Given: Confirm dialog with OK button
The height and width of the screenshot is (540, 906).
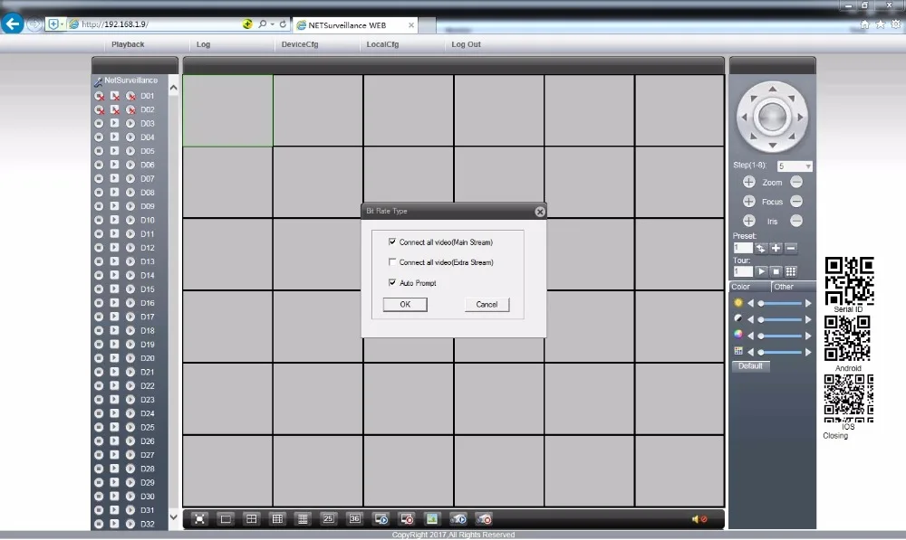Looking at the screenshot, I should 405,305.
